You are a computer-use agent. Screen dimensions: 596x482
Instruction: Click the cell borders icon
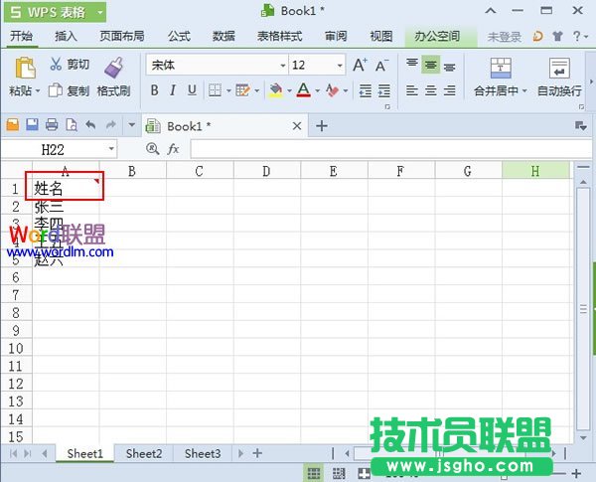click(x=215, y=90)
